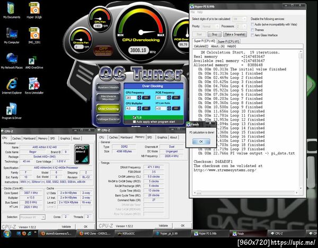The image size is (318, 248).
Task: Enable Auto apply when program start
Action: pos(134,122)
